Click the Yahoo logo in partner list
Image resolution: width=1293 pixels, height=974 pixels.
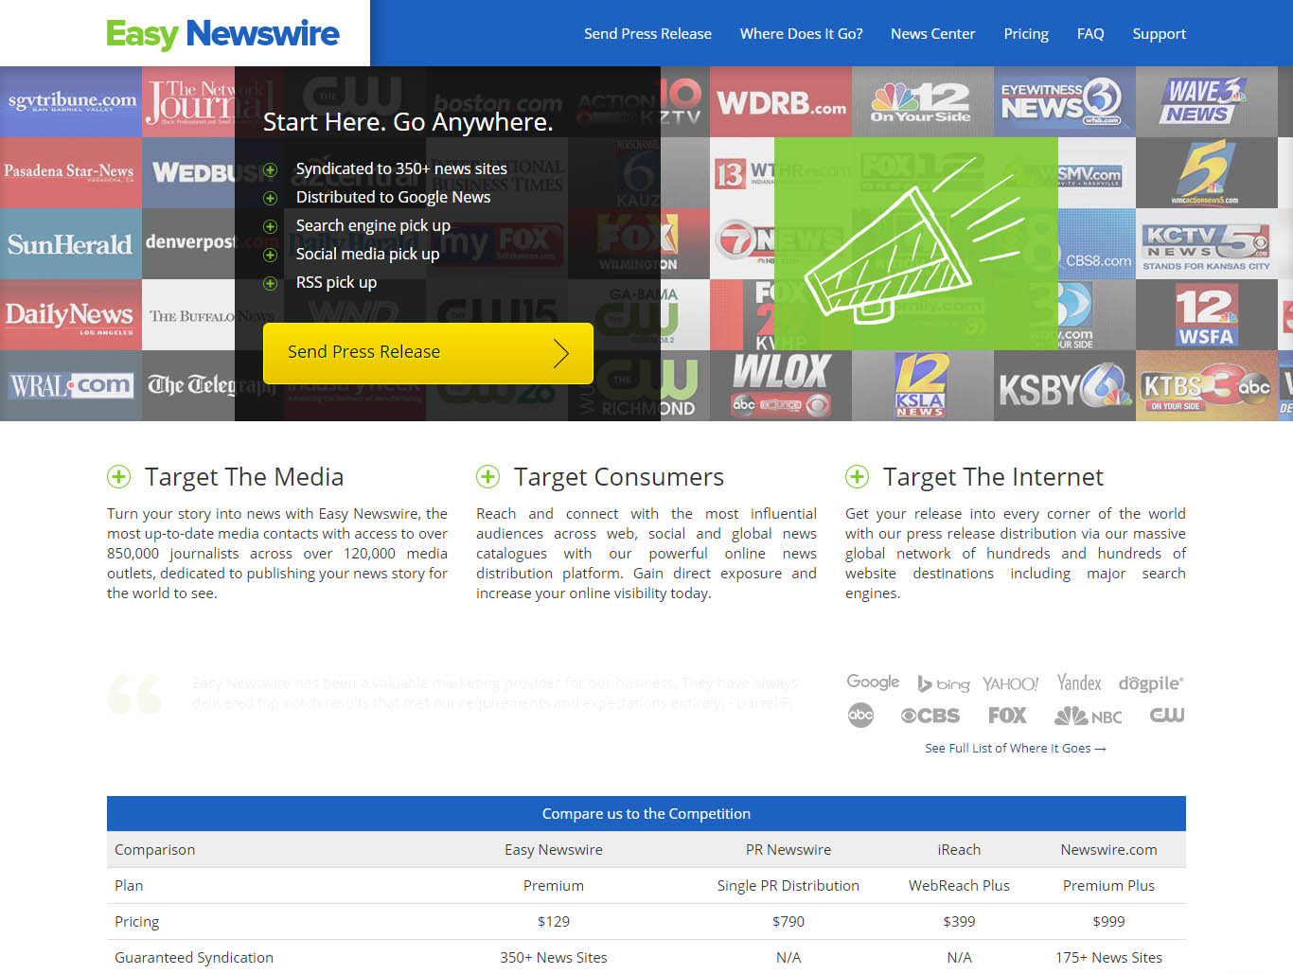(1010, 683)
